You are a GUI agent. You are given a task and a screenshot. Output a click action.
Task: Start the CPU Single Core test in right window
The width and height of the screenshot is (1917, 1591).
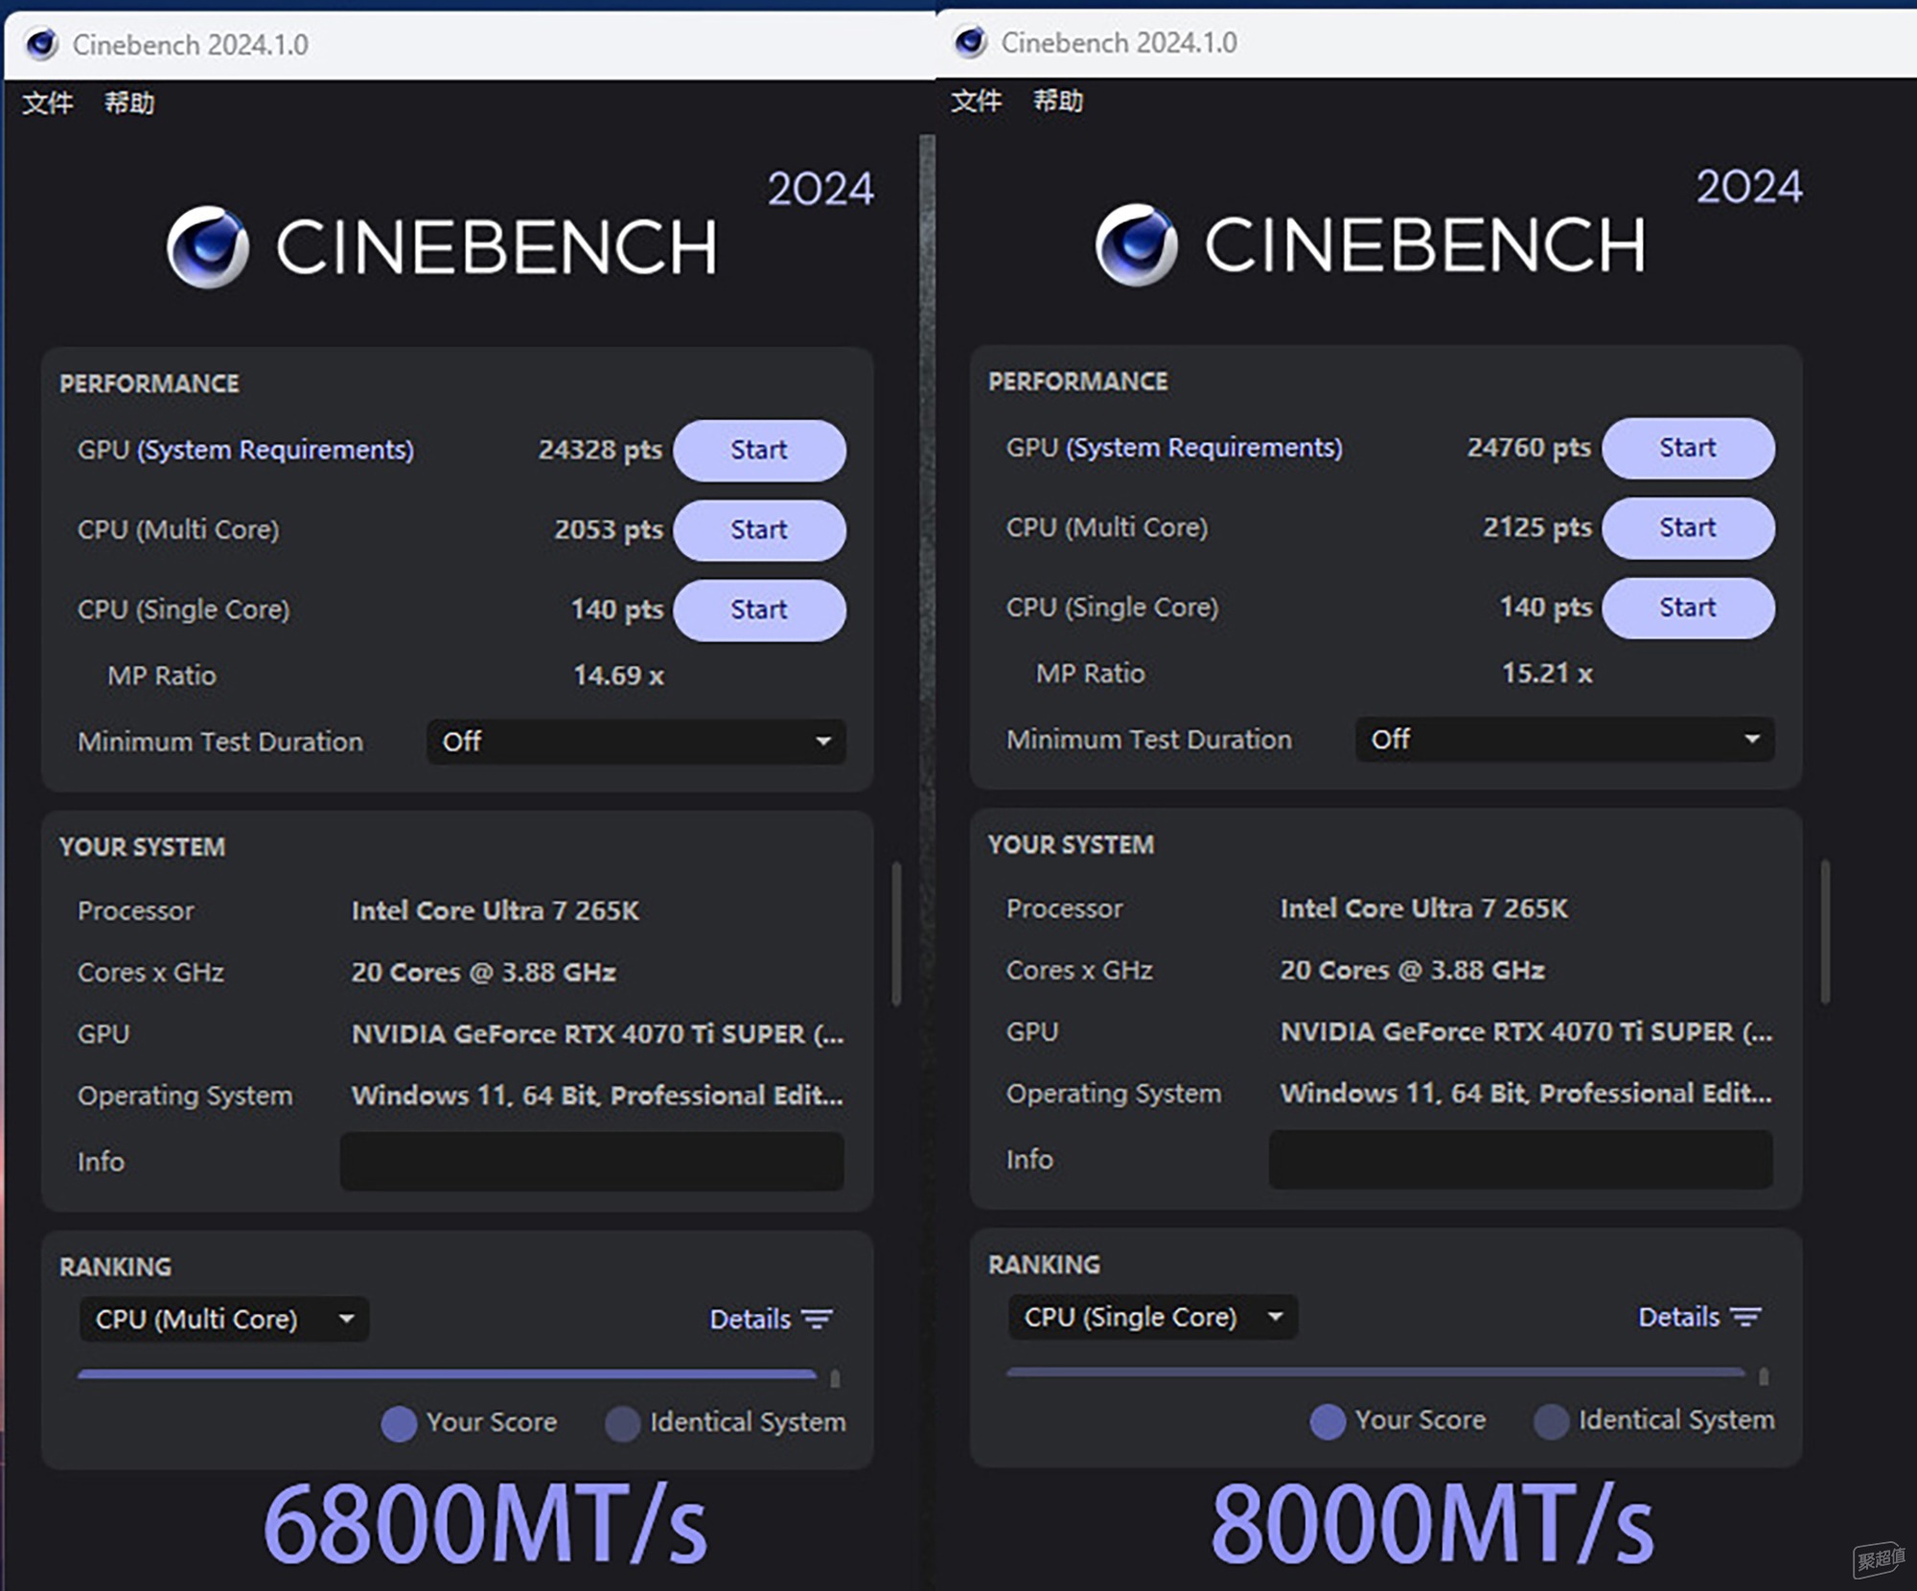(x=1688, y=608)
